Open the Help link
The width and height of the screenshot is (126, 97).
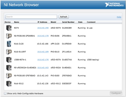[x=119, y=17]
